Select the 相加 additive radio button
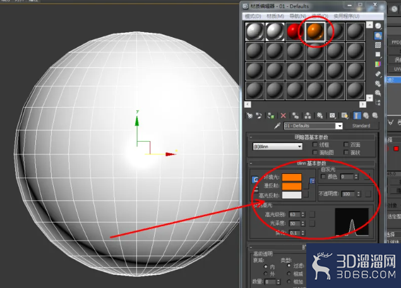 pos(289,282)
